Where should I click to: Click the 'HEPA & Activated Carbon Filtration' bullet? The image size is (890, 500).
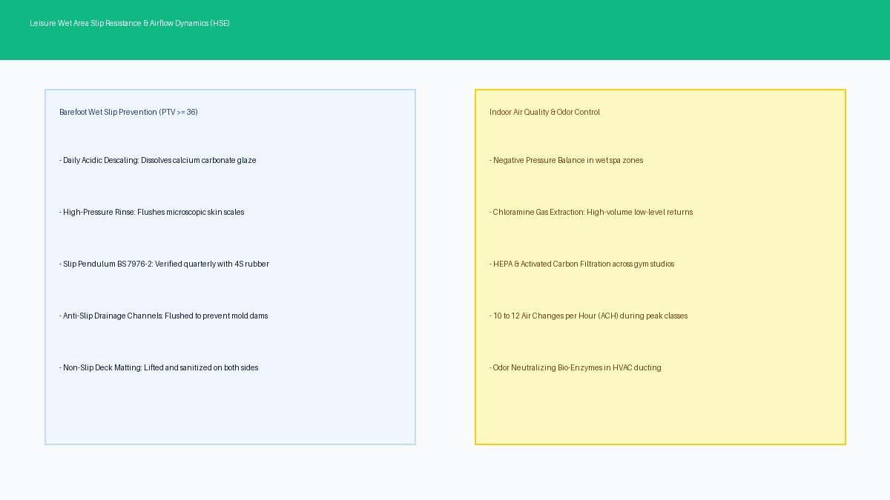point(582,264)
